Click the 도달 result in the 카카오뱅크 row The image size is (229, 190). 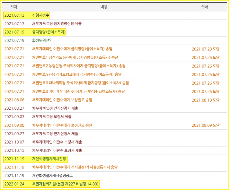point(206,74)
